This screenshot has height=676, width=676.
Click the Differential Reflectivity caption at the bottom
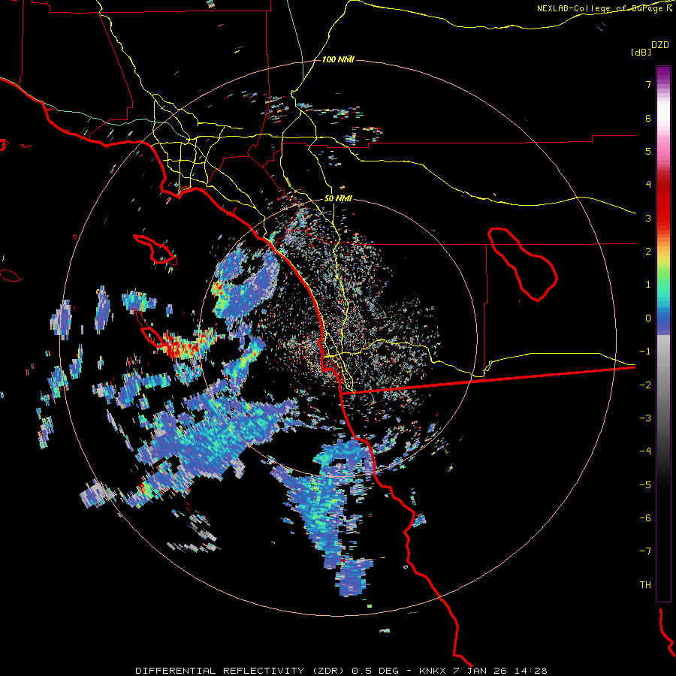[x=341, y=671]
